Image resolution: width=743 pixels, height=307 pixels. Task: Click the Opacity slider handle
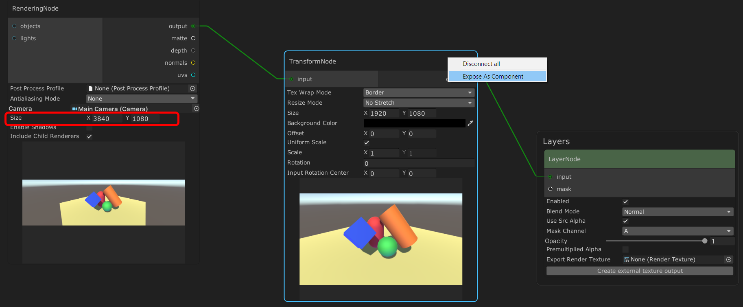click(x=705, y=241)
